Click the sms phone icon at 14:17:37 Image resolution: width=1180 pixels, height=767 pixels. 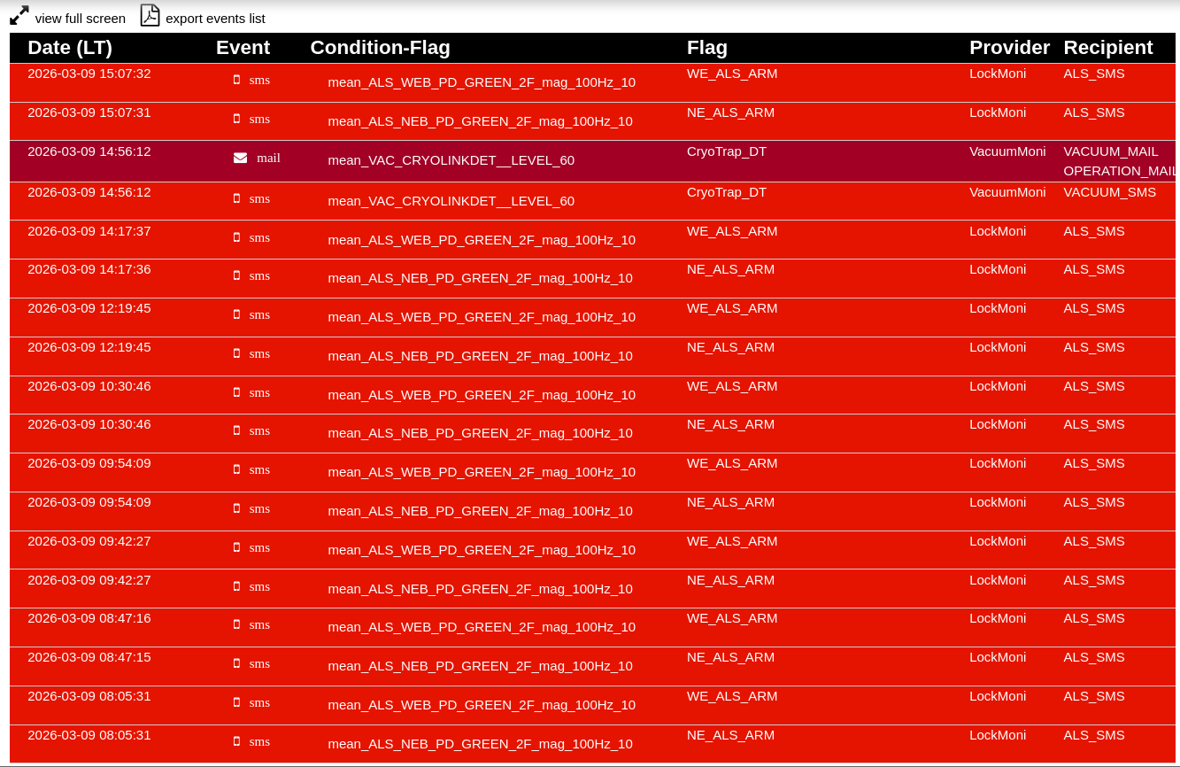[x=236, y=238]
